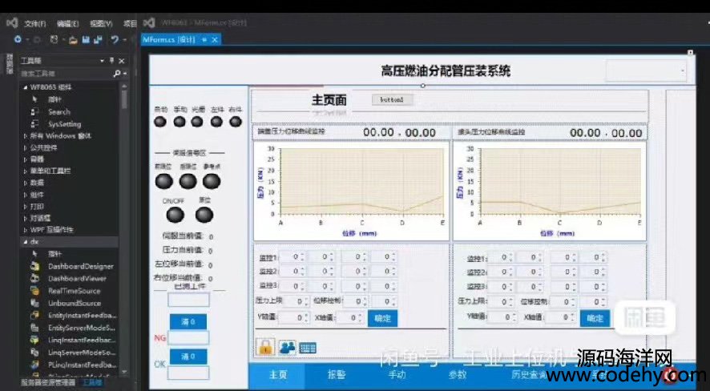The width and height of the screenshot is (710, 391).
Task: Click the users icon beside the padlock
Action: click(287, 346)
